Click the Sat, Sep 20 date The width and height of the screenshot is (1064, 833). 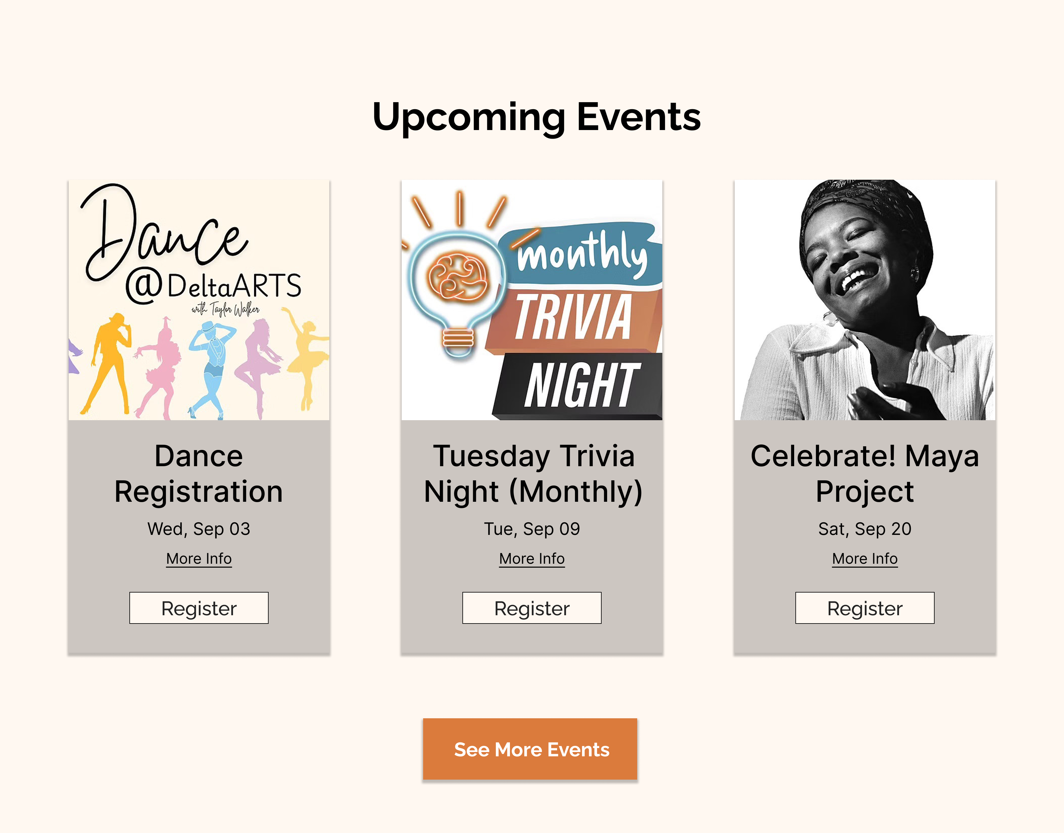(x=865, y=529)
